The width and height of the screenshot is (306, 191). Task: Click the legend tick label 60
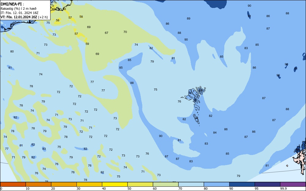[x=155, y=189]
